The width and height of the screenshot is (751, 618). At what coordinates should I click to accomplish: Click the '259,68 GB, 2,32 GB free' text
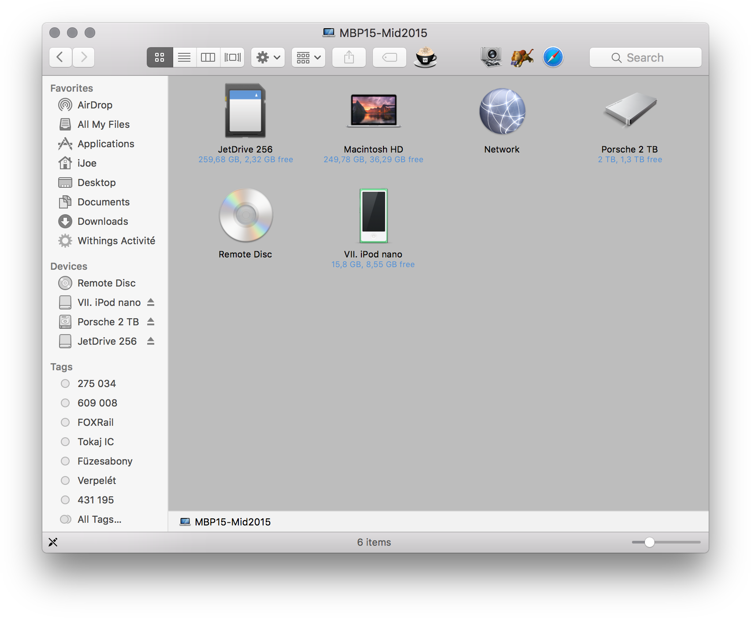coord(245,160)
